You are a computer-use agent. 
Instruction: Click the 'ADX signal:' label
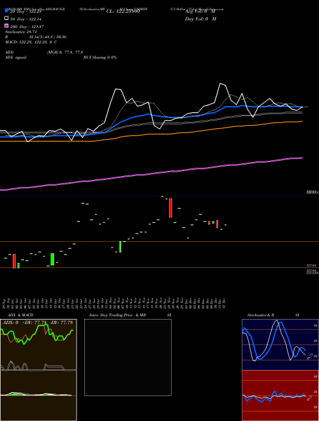(x=16, y=57)
